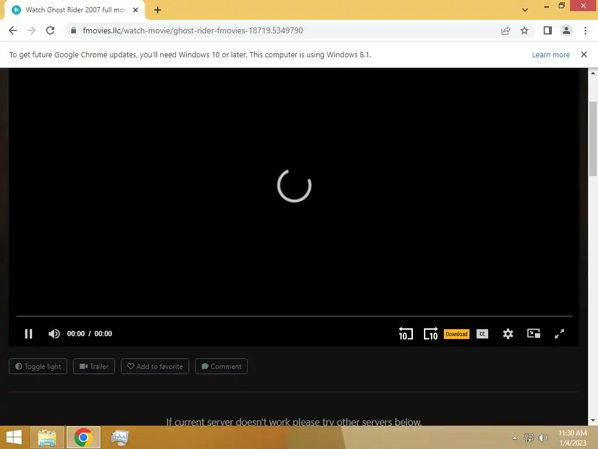Click the page vertical scrollbar

click(x=593, y=139)
